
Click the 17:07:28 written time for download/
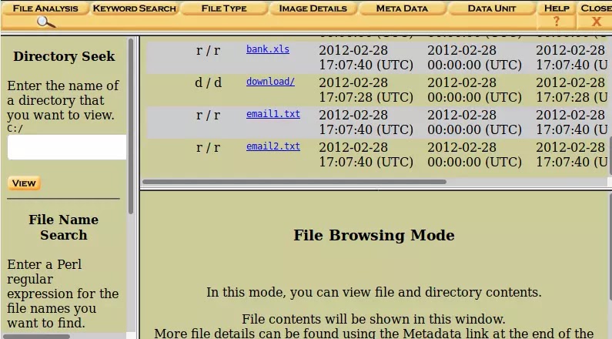366,97
